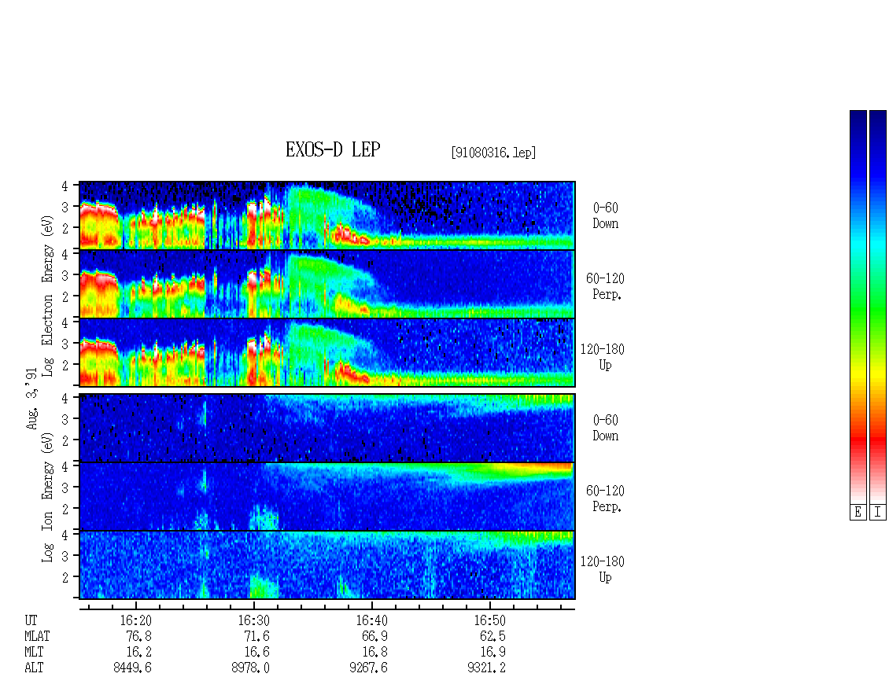Select the electron 0-60 Down panel label
Viewport: 889px width, 688px height.
(x=606, y=215)
